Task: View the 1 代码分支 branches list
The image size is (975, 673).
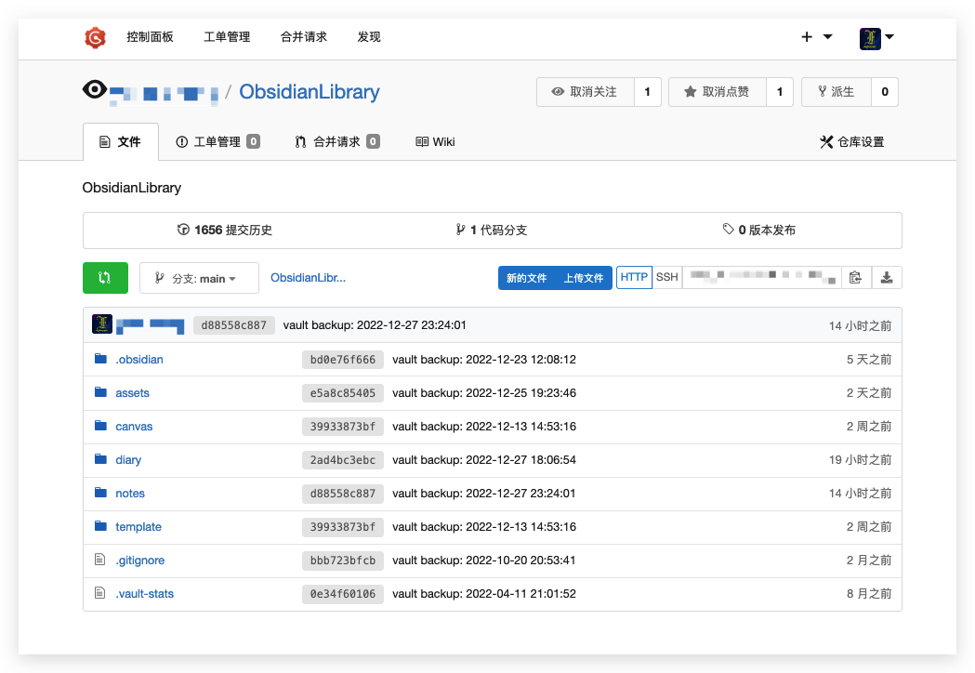Action: coord(492,231)
